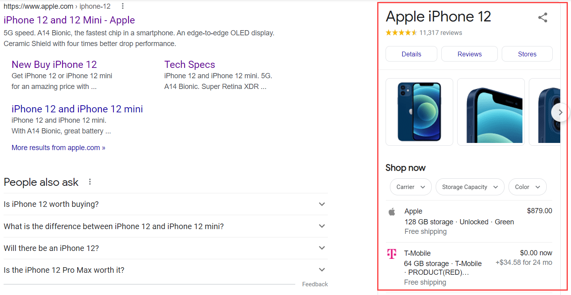Open the three-dot menu beside People also ask

click(x=90, y=182)
